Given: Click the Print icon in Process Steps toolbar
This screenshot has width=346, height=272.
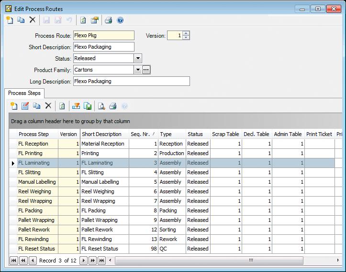Looking at the screenshot, I should click(x=113, y=106).
